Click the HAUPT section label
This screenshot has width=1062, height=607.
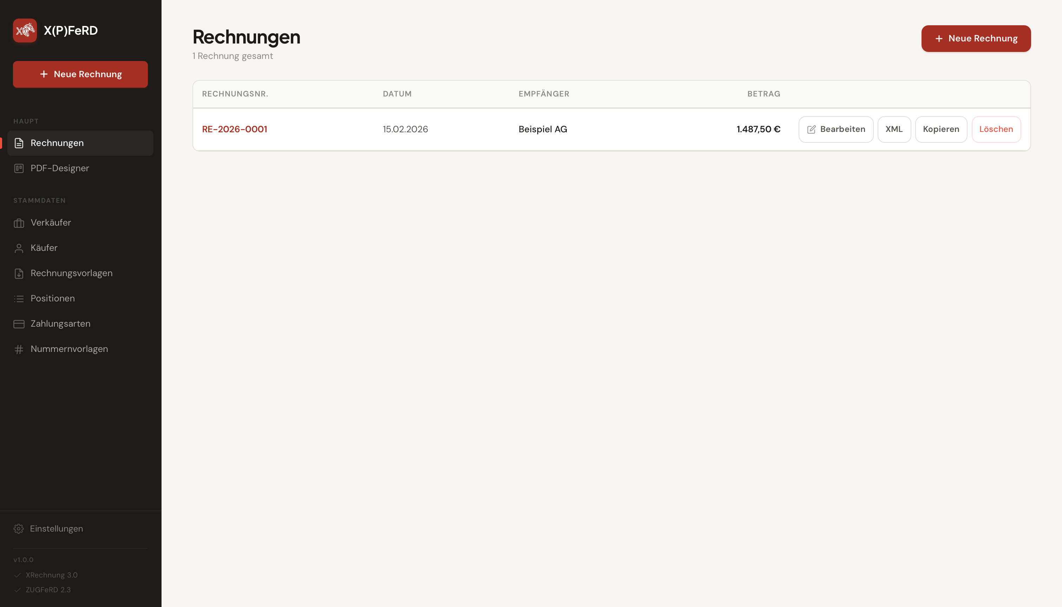pyautogui.click(x=26, y=121)
